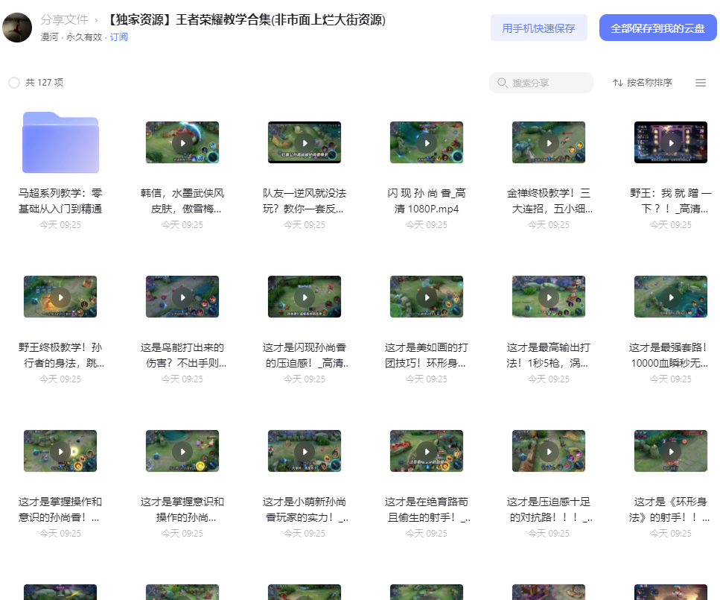The width and height of the screenshot is (720, 600).
Task: Click the 订阅 subscribe link
Action: [118, 37]
